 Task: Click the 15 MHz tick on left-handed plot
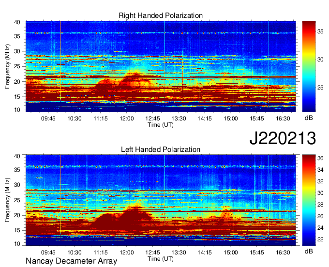pyautogui.click(x=17, y=230)
